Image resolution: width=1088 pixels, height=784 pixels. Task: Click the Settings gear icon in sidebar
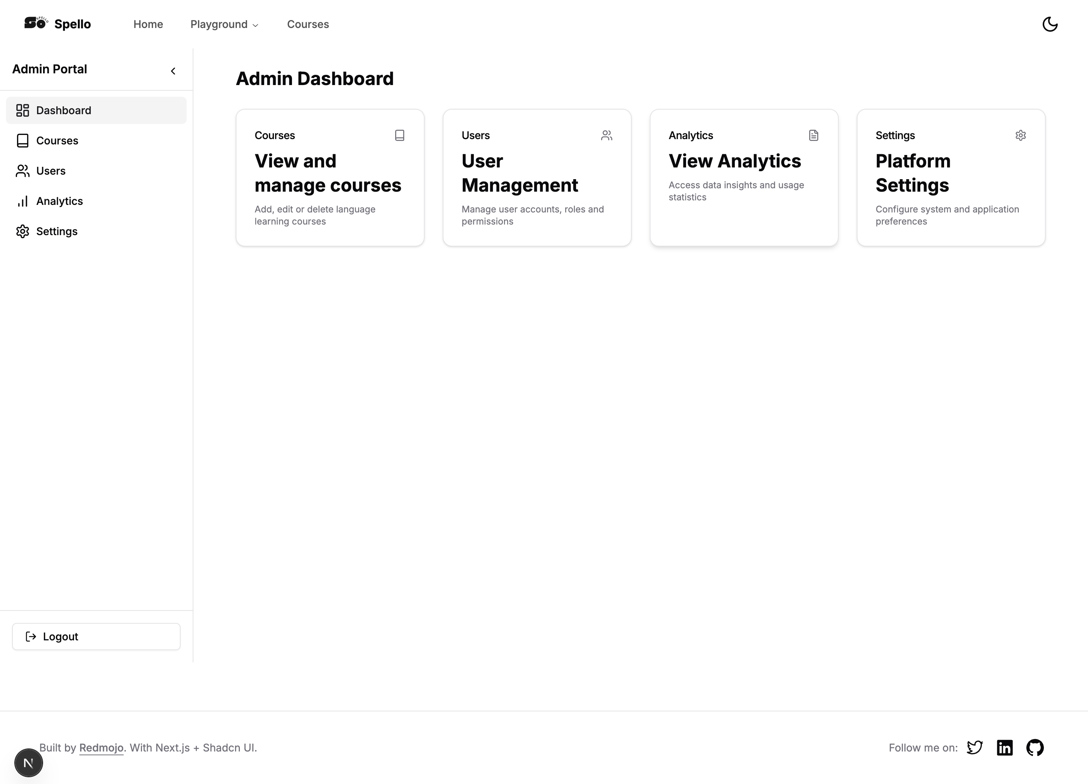tap(23, 231)
